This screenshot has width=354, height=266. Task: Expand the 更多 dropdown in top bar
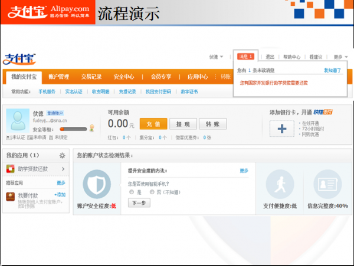[339, 57]
